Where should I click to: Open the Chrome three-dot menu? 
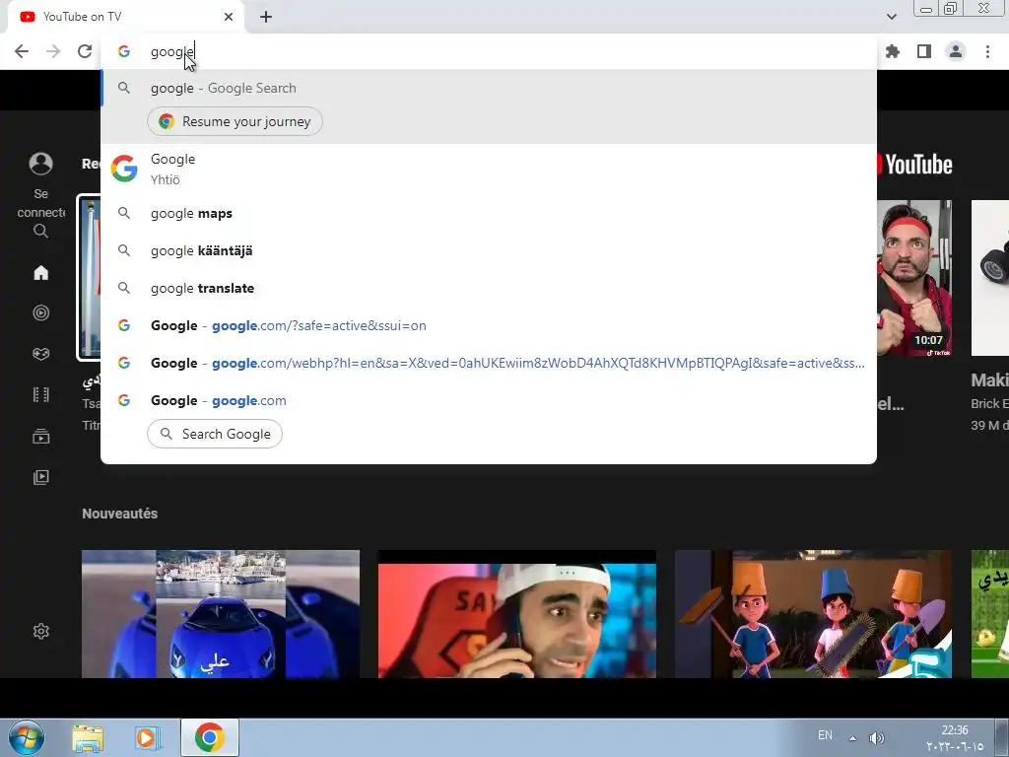tap(987, 51)
